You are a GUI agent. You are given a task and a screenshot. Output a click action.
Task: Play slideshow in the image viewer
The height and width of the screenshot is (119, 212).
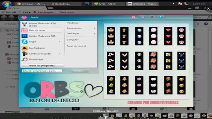coord(106,117)
